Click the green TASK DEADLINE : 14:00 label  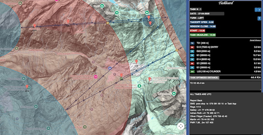203,35
